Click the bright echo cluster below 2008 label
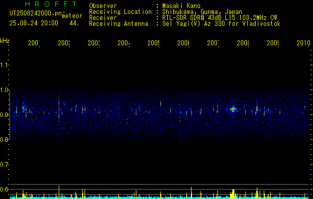The image size is (313, 199). 233,109
